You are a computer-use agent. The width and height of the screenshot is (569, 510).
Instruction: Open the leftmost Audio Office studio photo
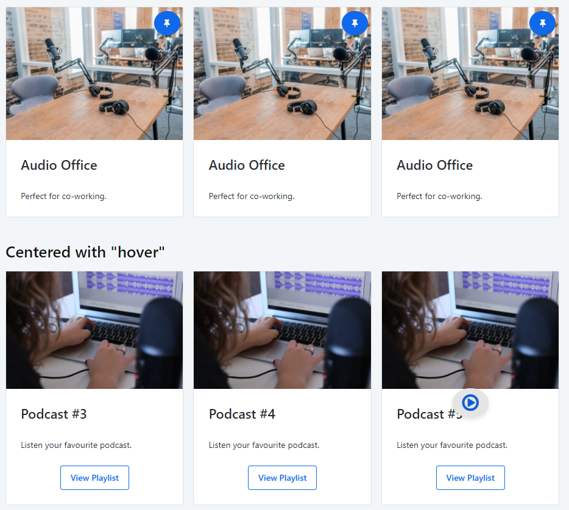click(94, 74)
